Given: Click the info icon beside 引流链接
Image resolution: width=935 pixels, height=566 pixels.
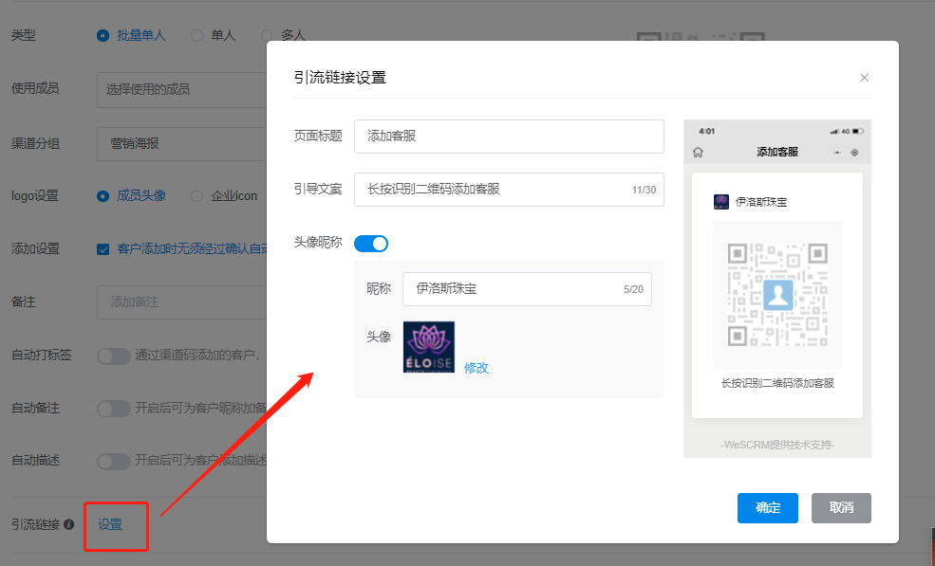Looking at the screenshot, I should (68, 524).
